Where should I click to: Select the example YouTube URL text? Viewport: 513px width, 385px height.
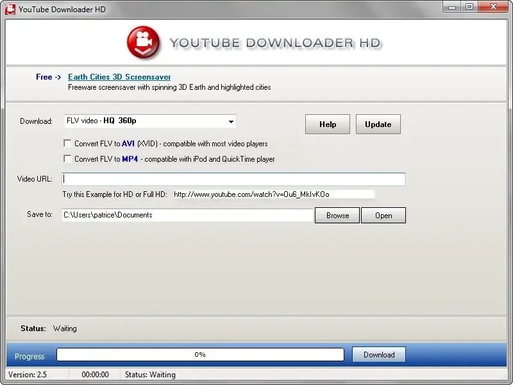coord(251,194)
